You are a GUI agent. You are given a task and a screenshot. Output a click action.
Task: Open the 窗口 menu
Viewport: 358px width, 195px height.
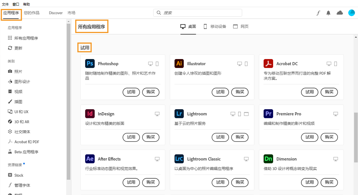point(16,4)
